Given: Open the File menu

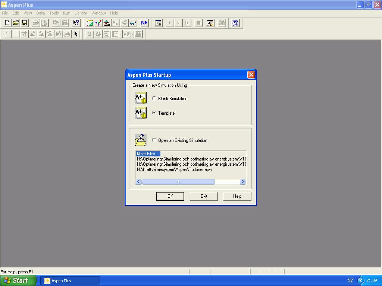Looking at the screenshot, I should point(5,13).
